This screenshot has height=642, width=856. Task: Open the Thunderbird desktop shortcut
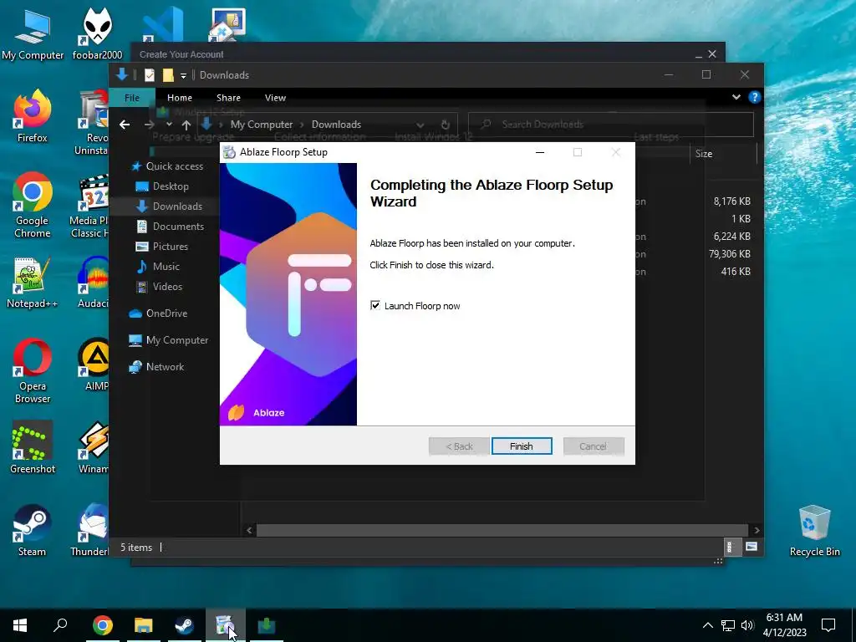click(x=90, y=531)
